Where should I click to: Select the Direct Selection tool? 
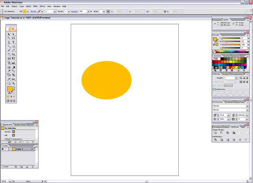(13, 34)
